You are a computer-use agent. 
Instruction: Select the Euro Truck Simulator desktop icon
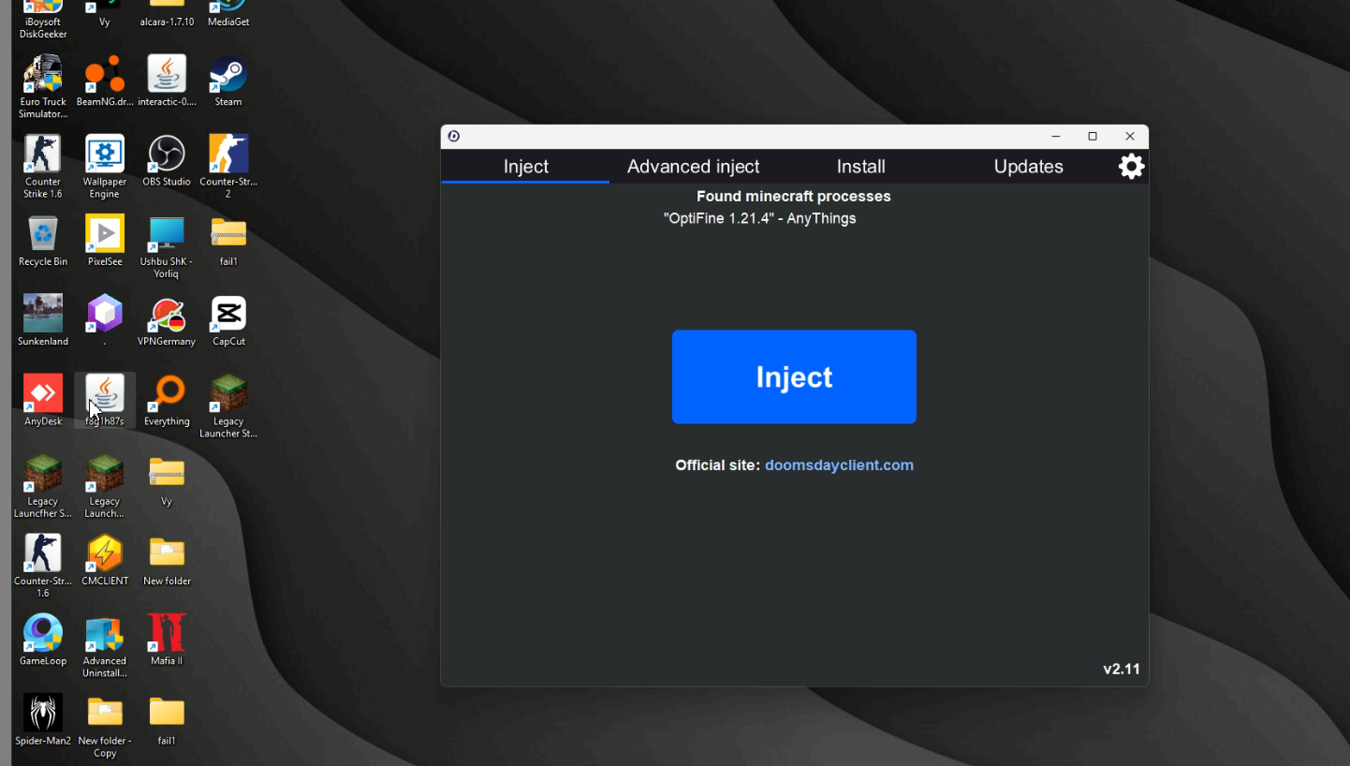point(43,87)
